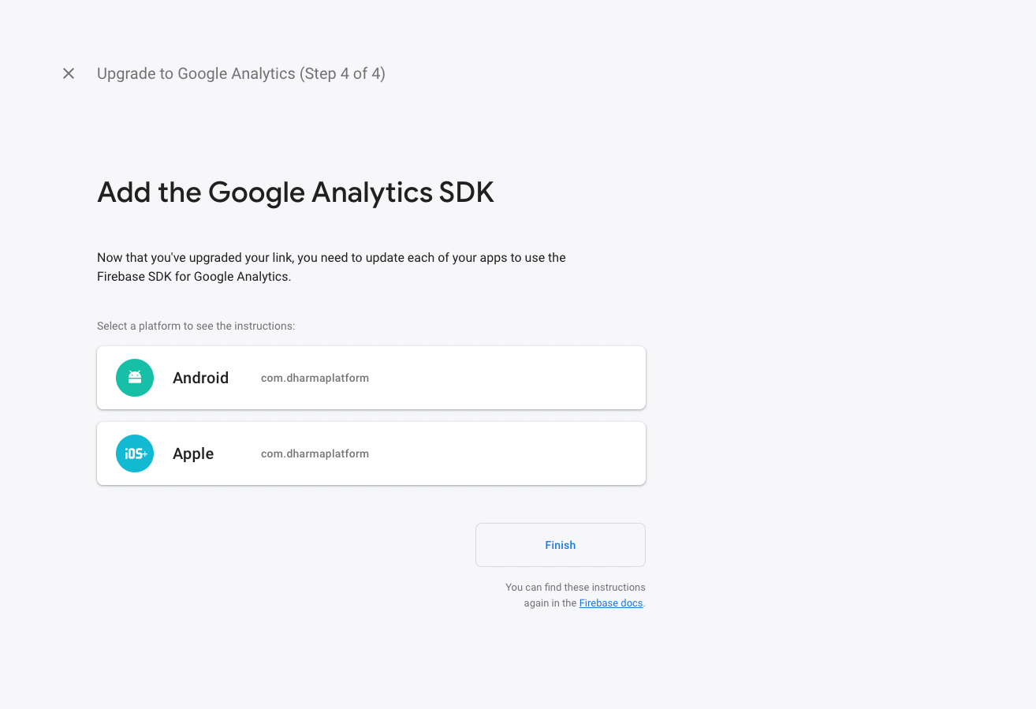Select the Android platform card
Image resolution: width=1036 pixels, height=709 pixels.
[x=371, y=378]
